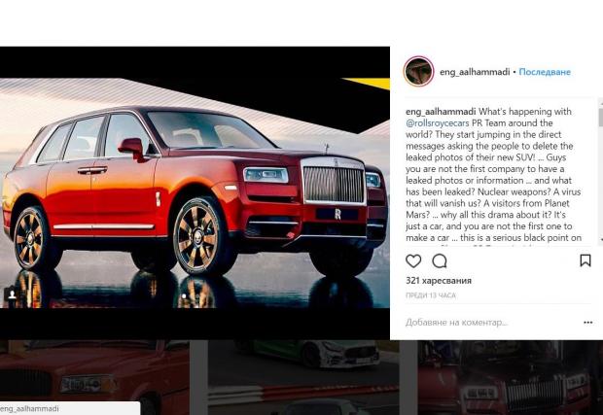
Task: Select the carousel indicator dot on photo
Action: pyautogui.click(x=184, y=296)
